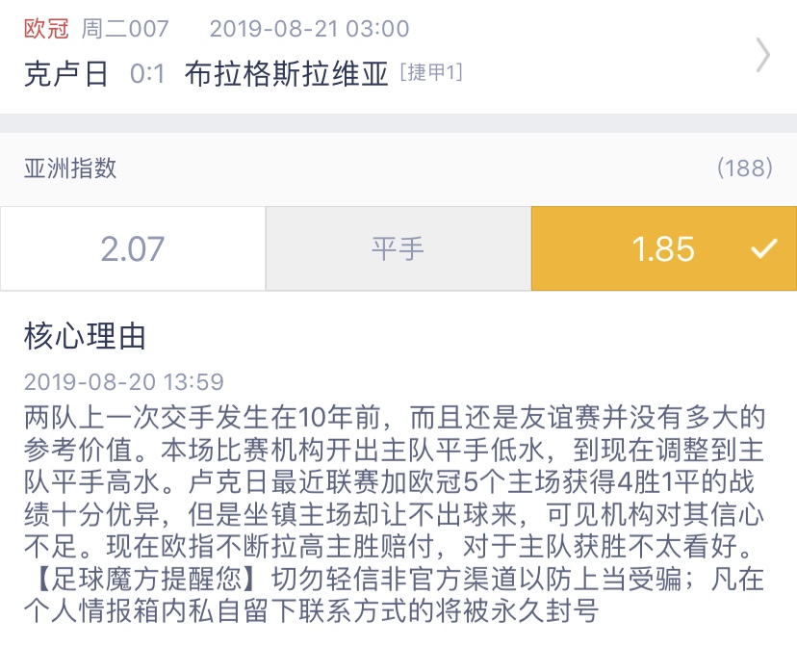Open away team 布拉格斯拉维亚
Viewport: 797px width, 647px height.
pyautogui.click(x=287, y=74)
